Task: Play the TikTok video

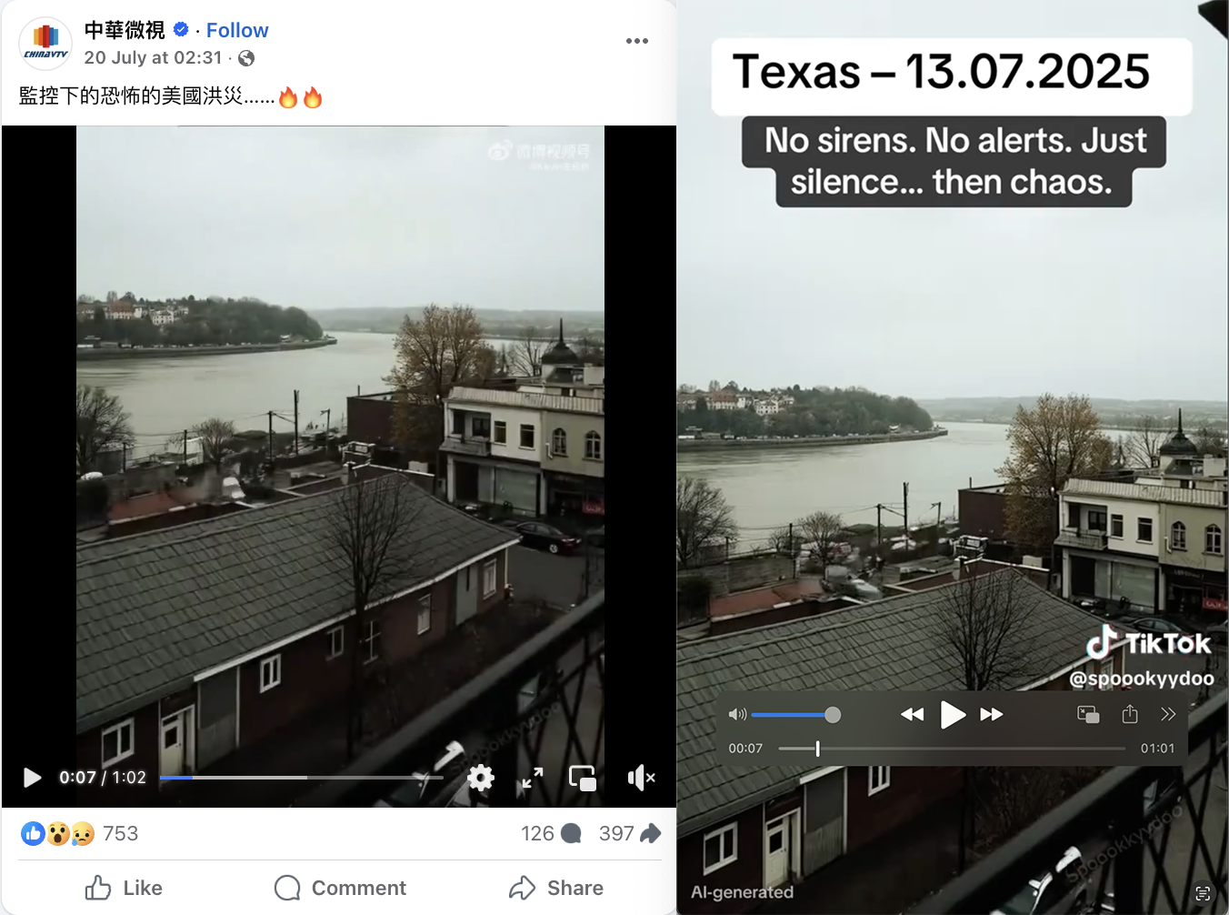Action: [x=952, y=715]
